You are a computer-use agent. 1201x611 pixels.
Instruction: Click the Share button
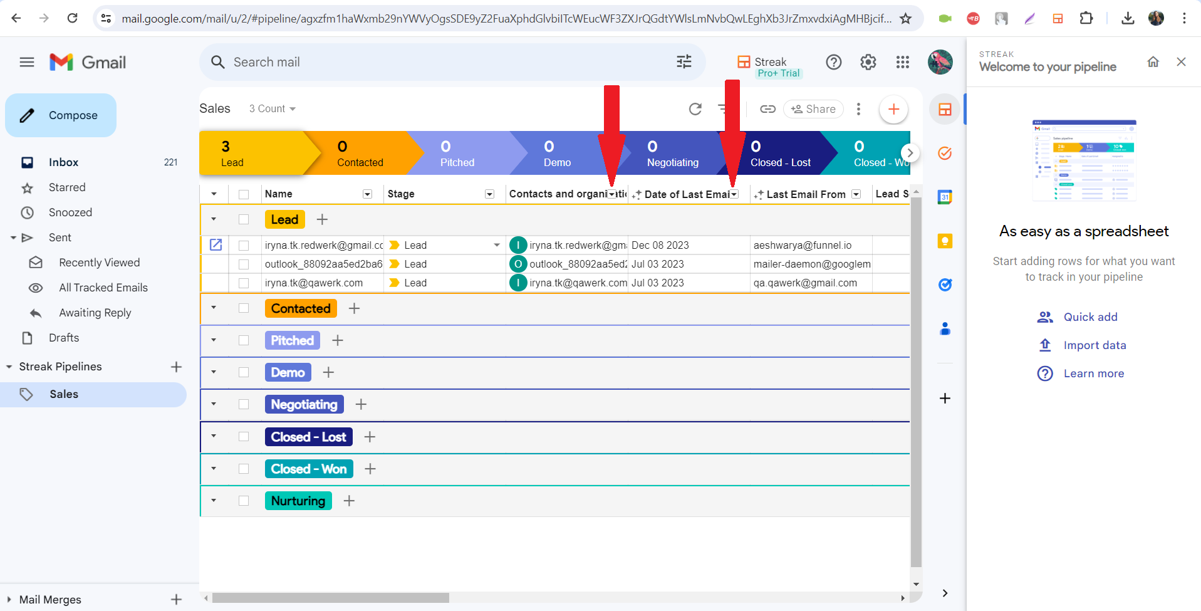[813, 109]
